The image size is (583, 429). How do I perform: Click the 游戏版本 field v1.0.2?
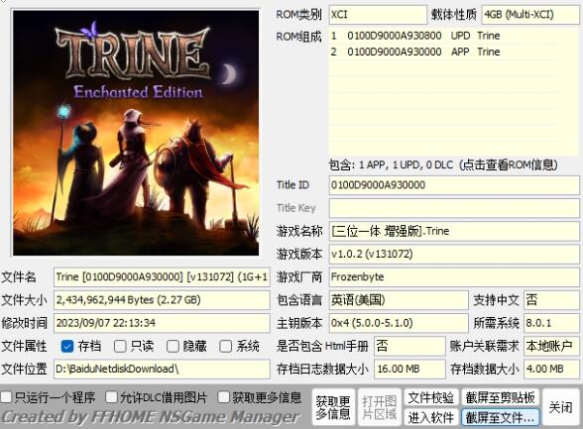(x=454, y=254)
